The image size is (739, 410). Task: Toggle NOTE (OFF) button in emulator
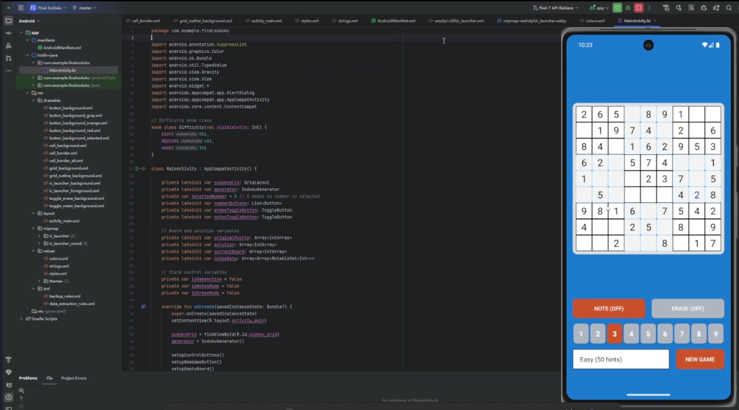(608, 308)
